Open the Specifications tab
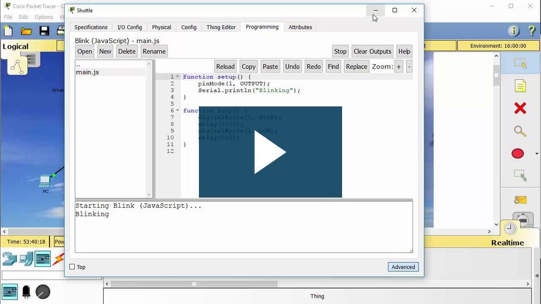Image resolution: width=541 pixels, height=304 pixels. coord(91,27)
